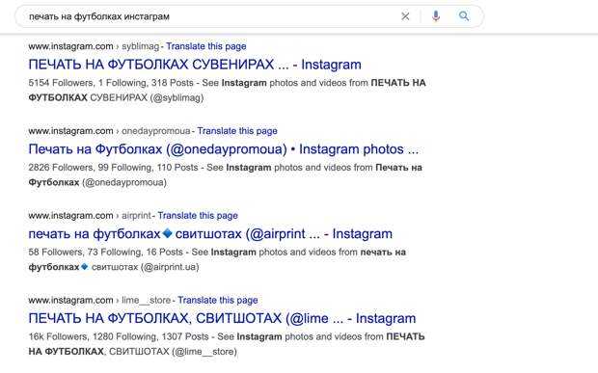
Task: Click the www.instagram.com › syblimag breadcrumb
Action: pos(94,46)
